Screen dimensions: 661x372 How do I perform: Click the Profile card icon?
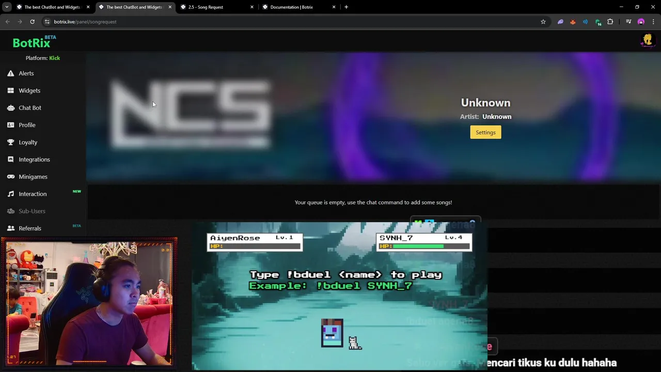tap(10, 125)
